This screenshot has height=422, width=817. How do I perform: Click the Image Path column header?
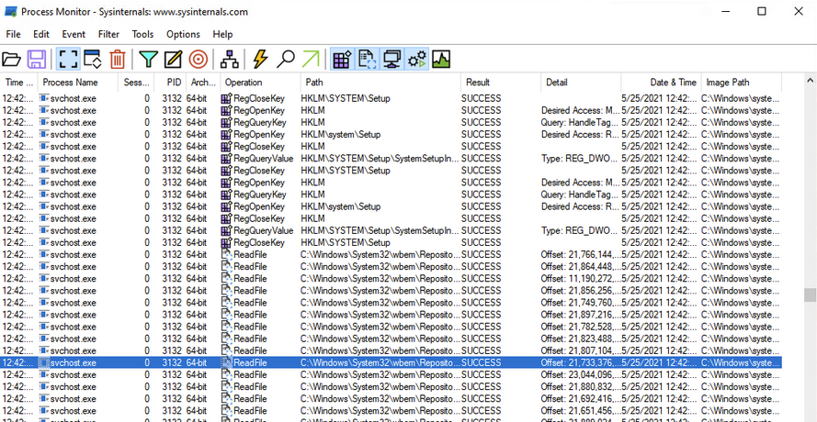point(741,83)
